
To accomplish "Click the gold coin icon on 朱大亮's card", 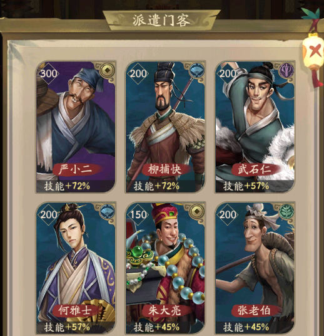I will (197, 212).
